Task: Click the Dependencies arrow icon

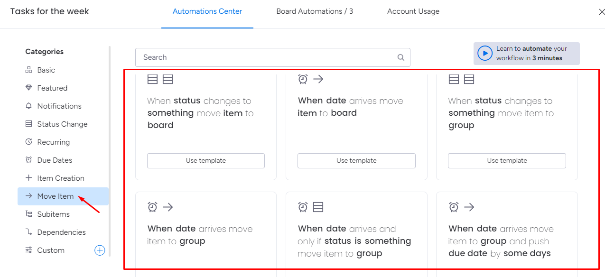Action: pyautogui.click(x=28, y=232)
